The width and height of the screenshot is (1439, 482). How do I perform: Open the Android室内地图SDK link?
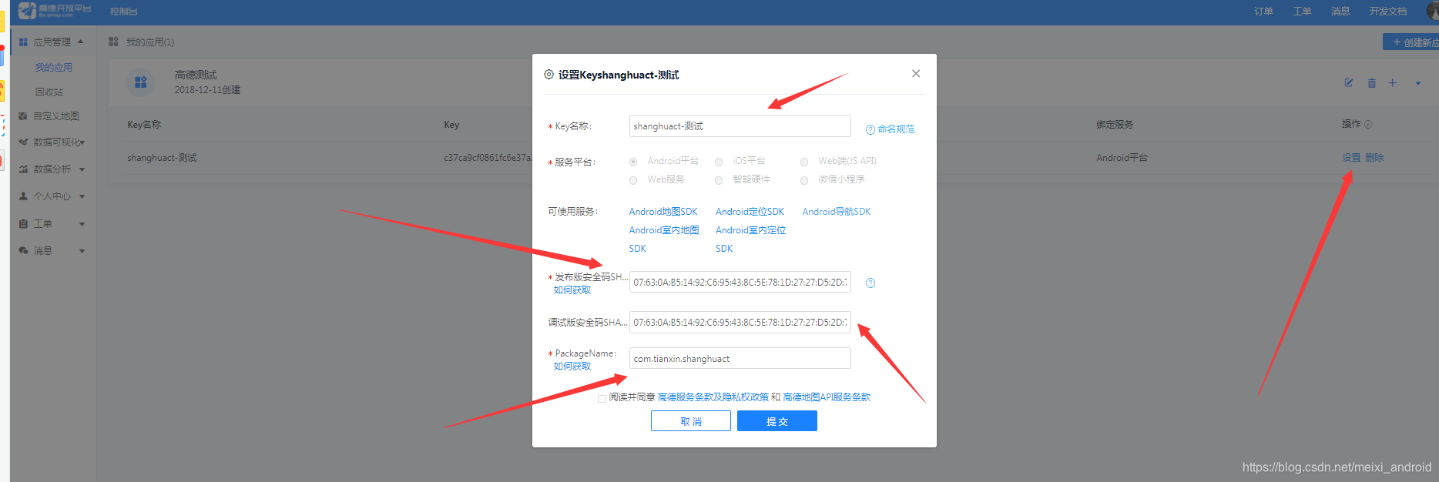pyautogui.click(x=664, y=239)
